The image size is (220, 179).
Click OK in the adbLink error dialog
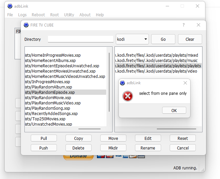point(174,110)
